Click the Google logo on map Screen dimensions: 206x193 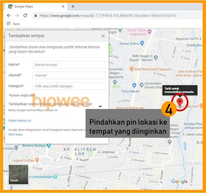(x=180, y=181)
